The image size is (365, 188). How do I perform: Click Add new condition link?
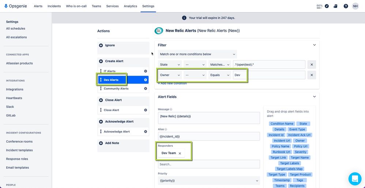tap(172, 83)
